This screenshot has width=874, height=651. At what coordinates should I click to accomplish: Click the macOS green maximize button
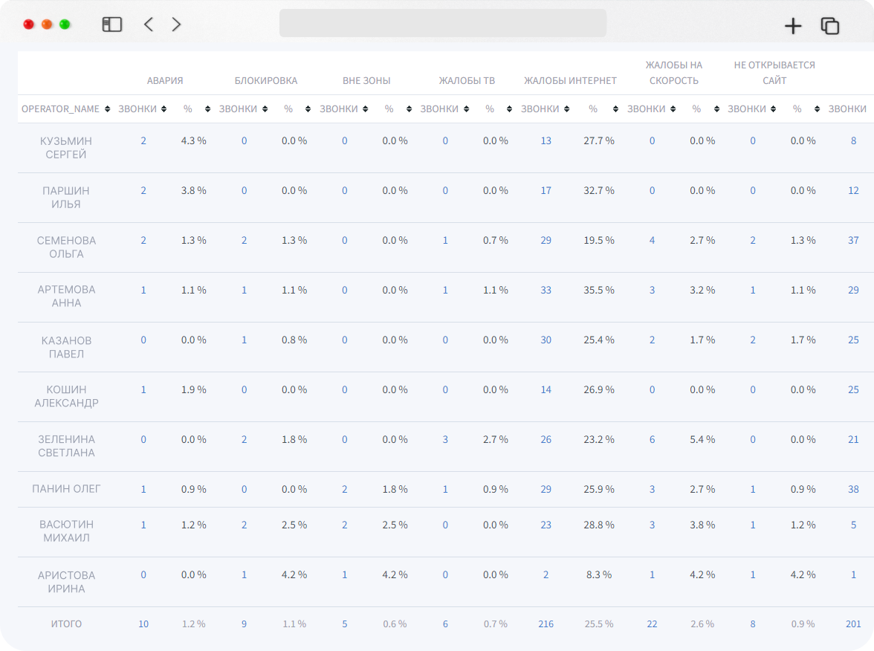click(65, 25)
